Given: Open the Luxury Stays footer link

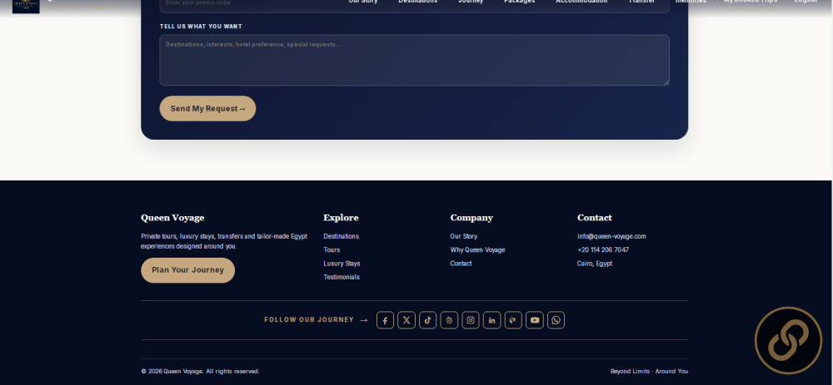Looking at the screenshot, I should (342, 264).
